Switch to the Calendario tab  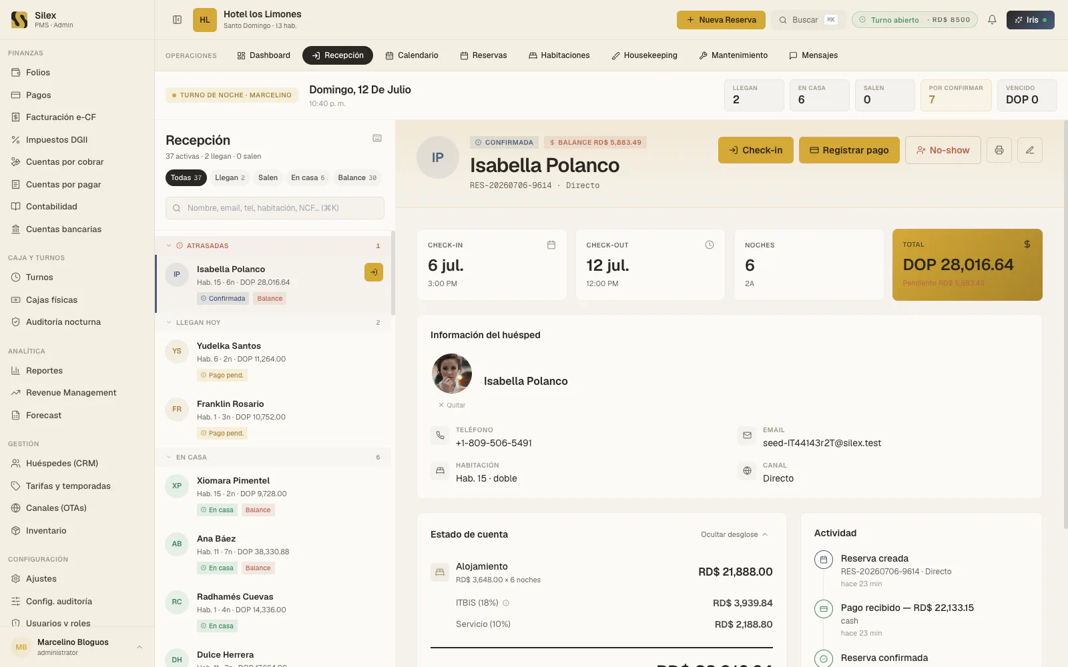412,55
